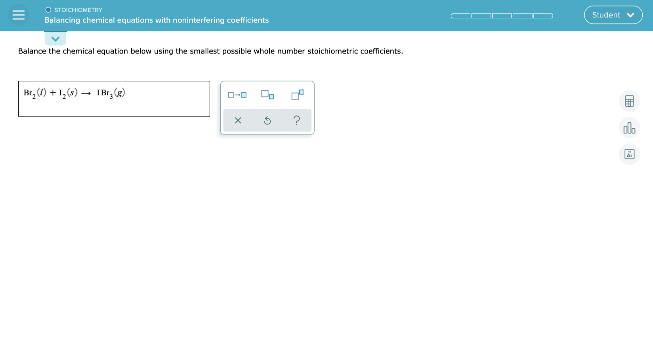
Task: Open the calculator tool
Action: click(629, 101)
